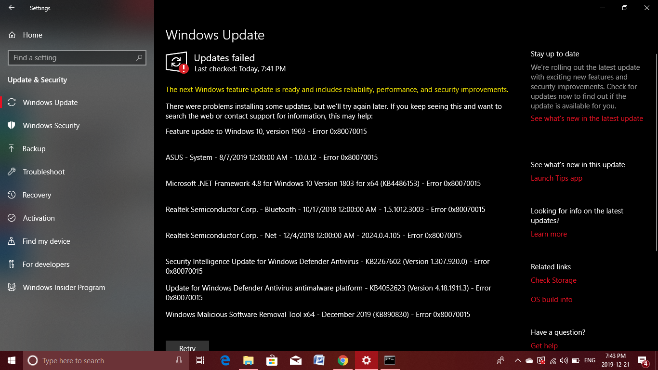
Task: Click the Update & Security sidebar heading
Action: [38, 80]
